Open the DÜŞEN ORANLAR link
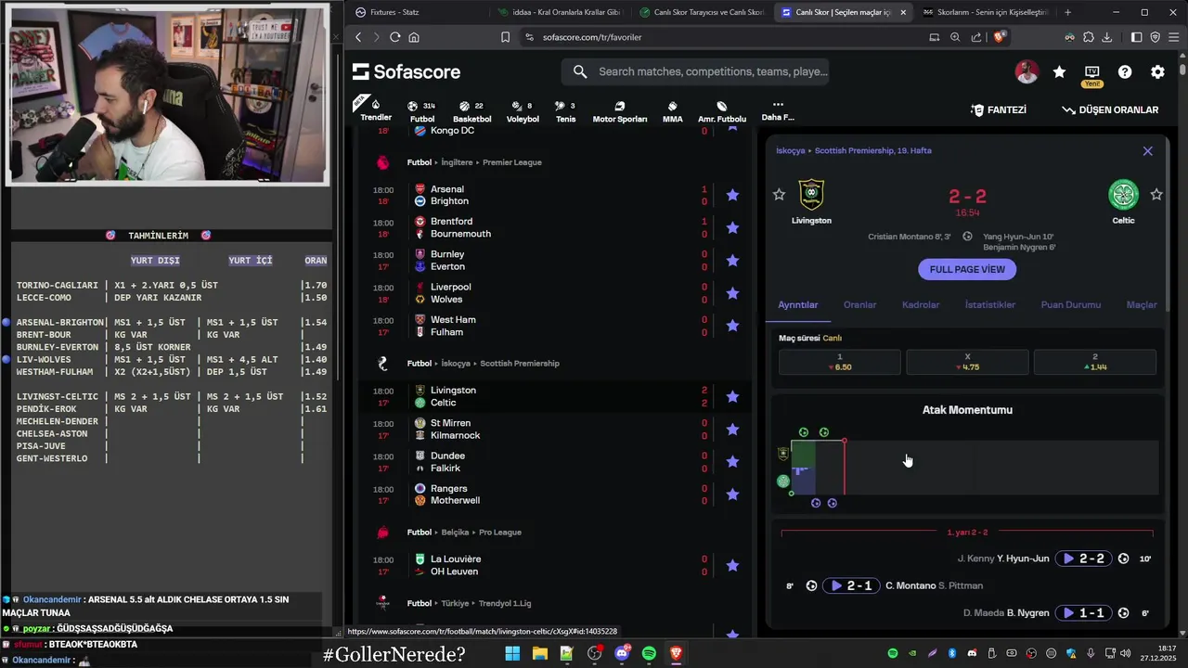 click(1110, 109)
